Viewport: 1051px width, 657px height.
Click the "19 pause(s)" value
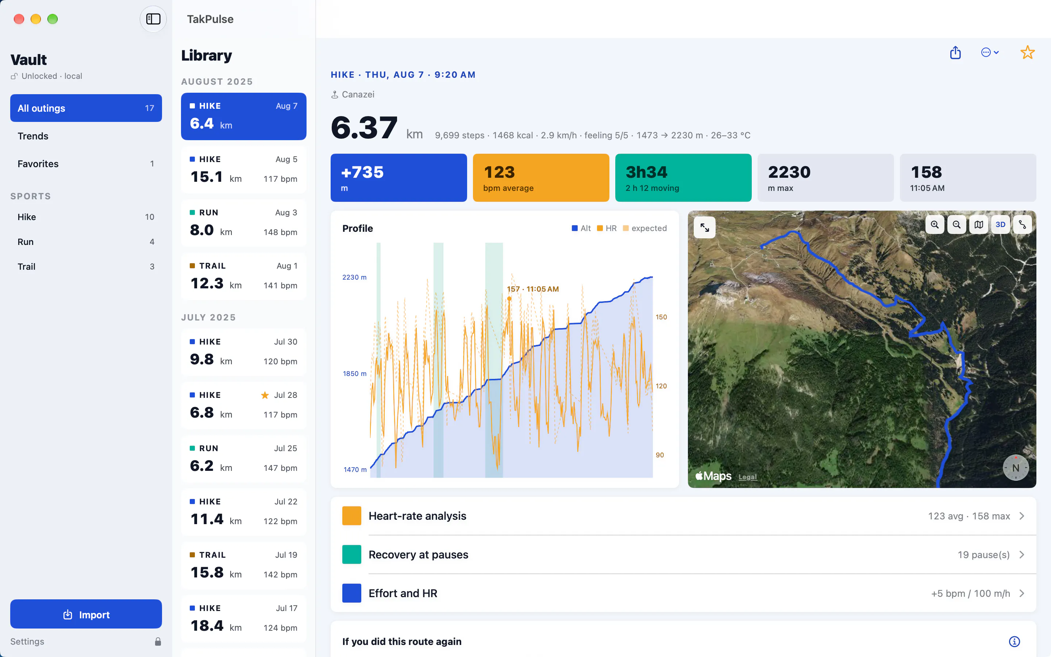984,554
